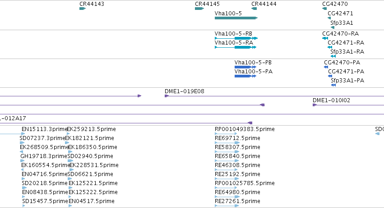
Task: Select the RE64980.5prime EST
Action: 227,197
